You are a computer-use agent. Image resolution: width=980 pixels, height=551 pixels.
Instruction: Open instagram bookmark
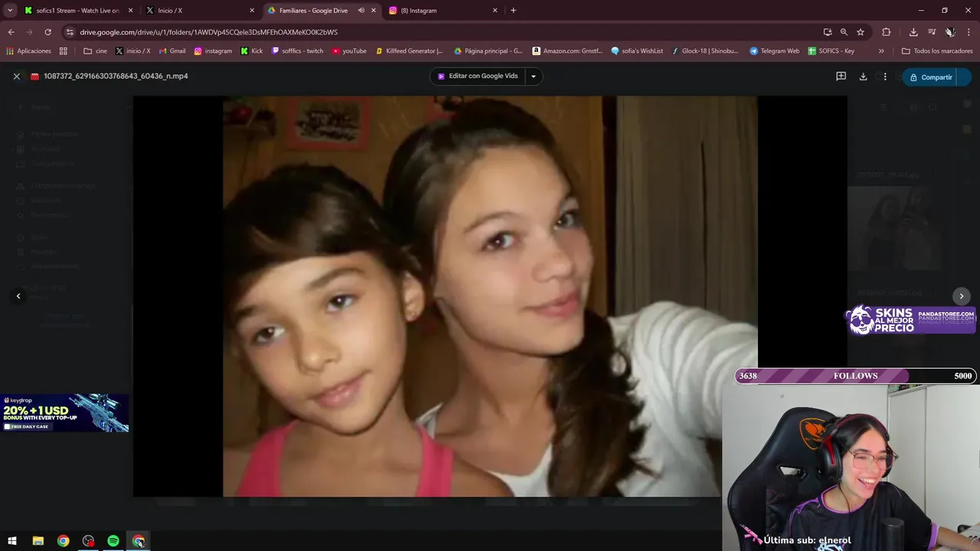[x=213, y=51]
